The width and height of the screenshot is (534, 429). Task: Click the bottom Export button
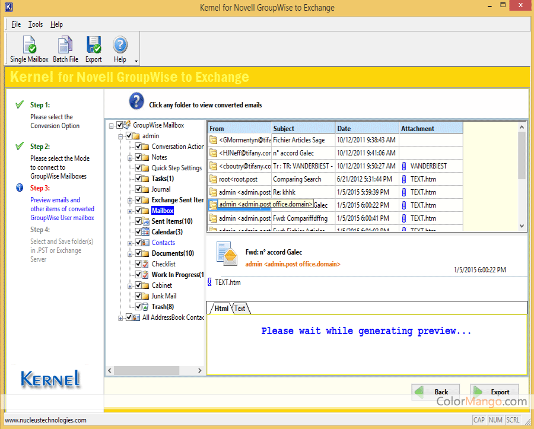click(x=494, y=392)
